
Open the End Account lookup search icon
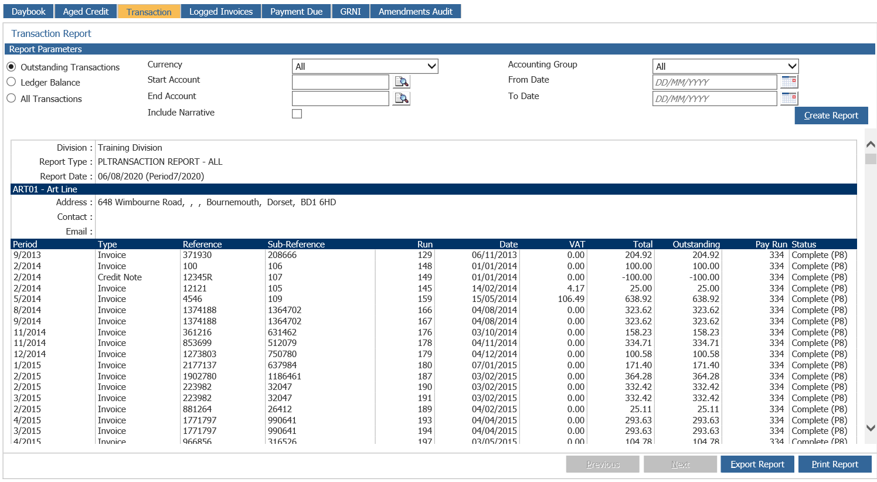click(402, 98)
